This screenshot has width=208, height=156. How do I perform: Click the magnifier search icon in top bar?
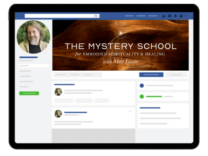point(96,16)
